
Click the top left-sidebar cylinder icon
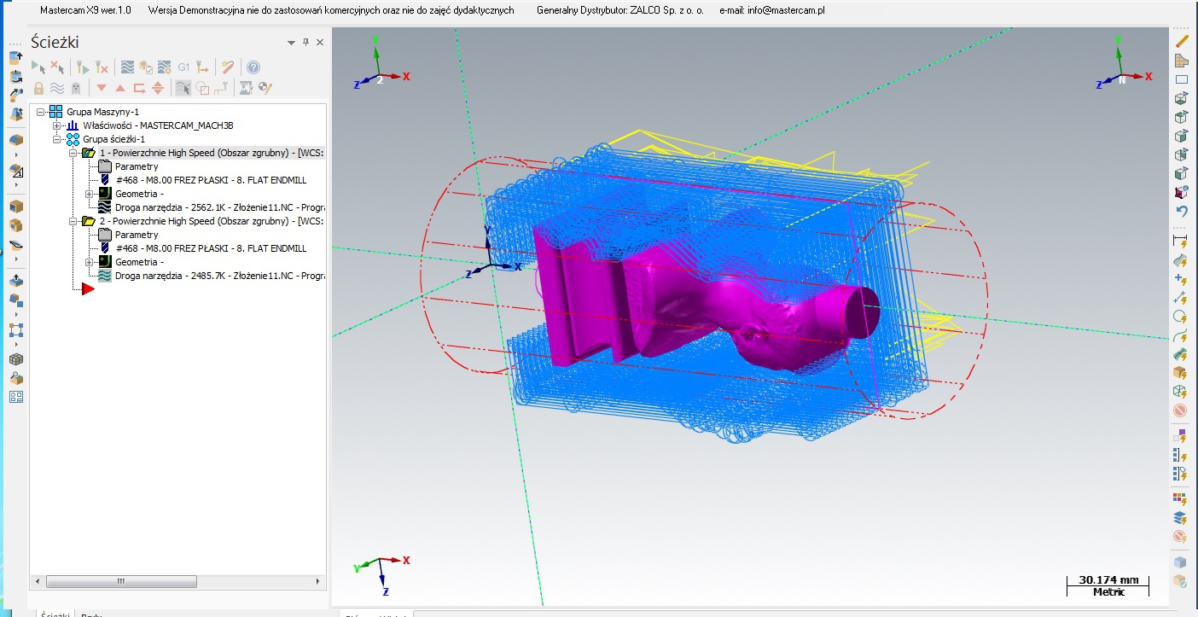pyautogui.click(x=16, y=57)
